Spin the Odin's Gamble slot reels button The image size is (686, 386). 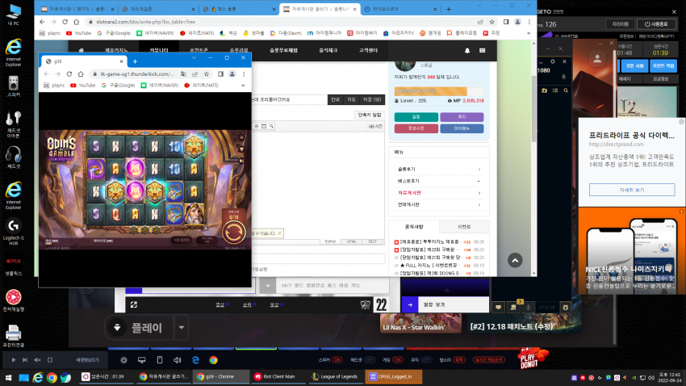233,232
